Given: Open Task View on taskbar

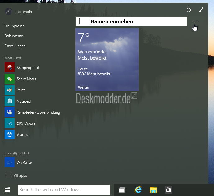Looking at the screenshot, I should pyautogui.click(x=122, y=190).
